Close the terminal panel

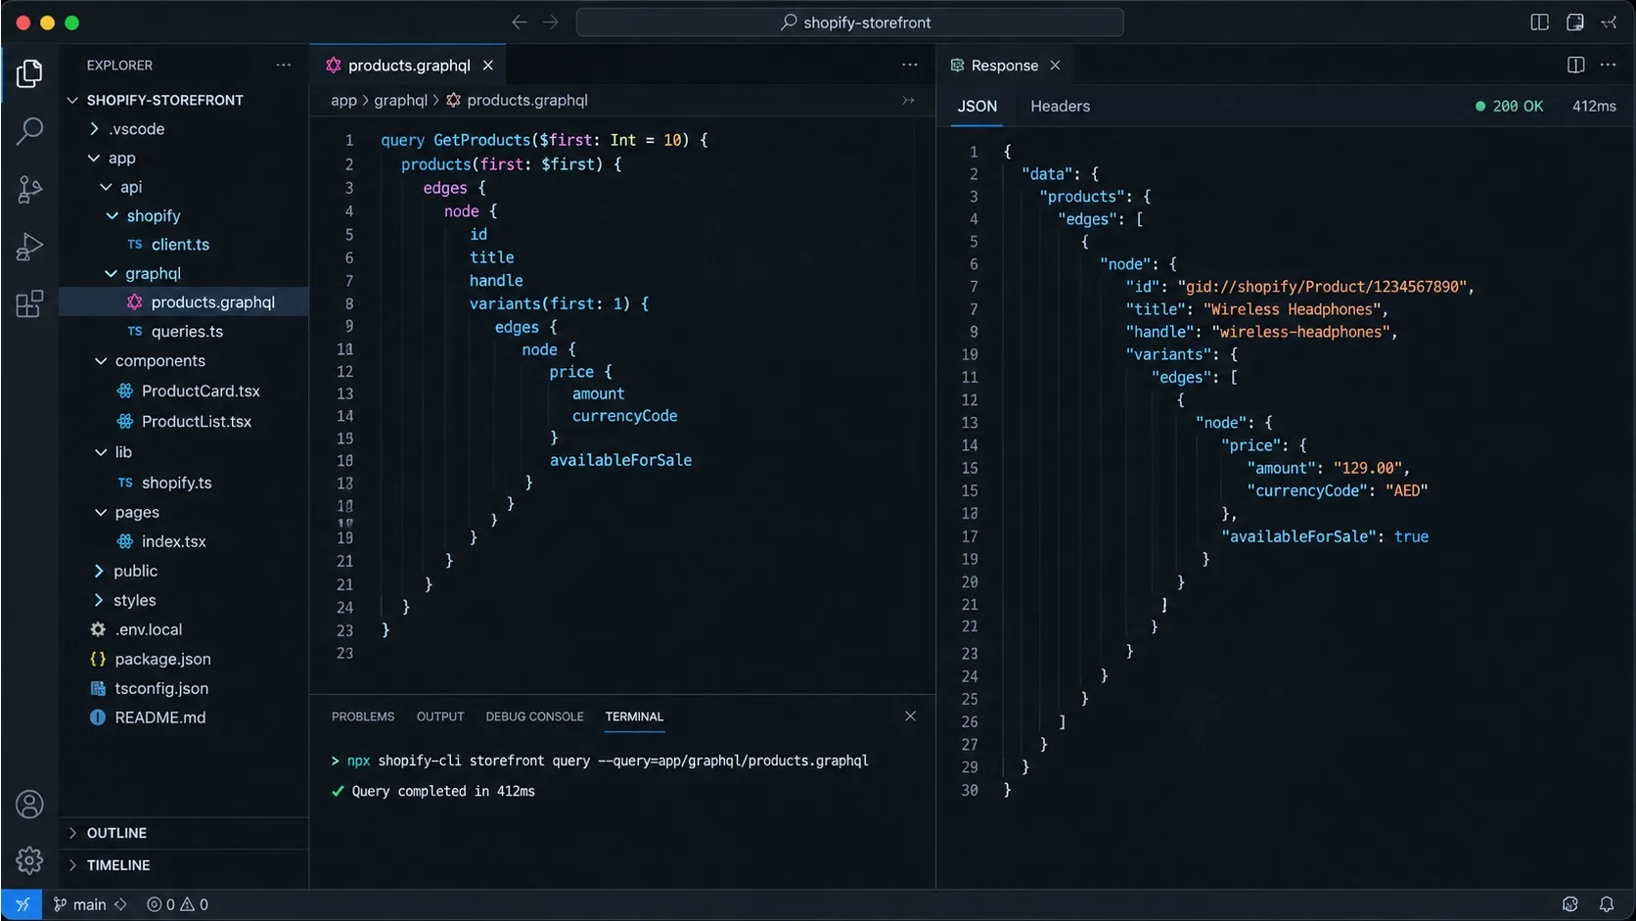(x=910, y=716)
